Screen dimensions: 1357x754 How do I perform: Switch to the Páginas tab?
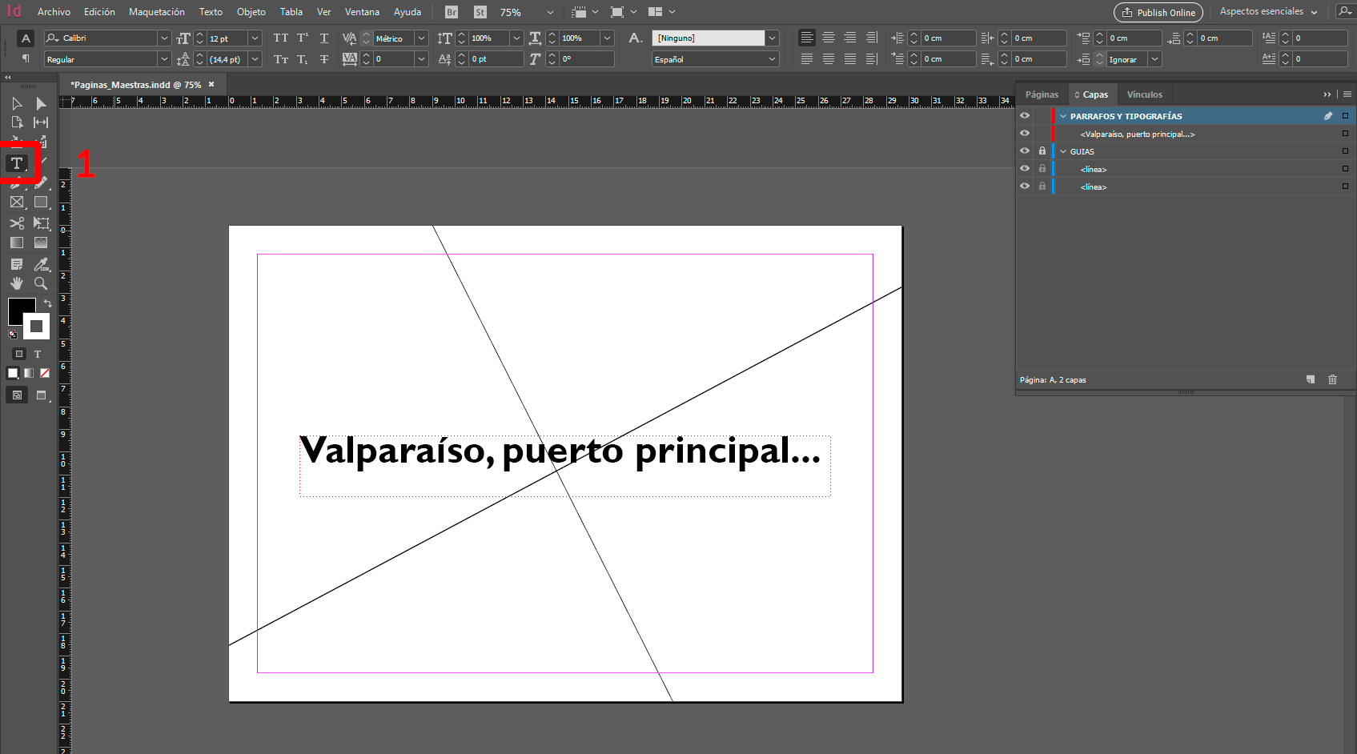[x=1041, y=94]
